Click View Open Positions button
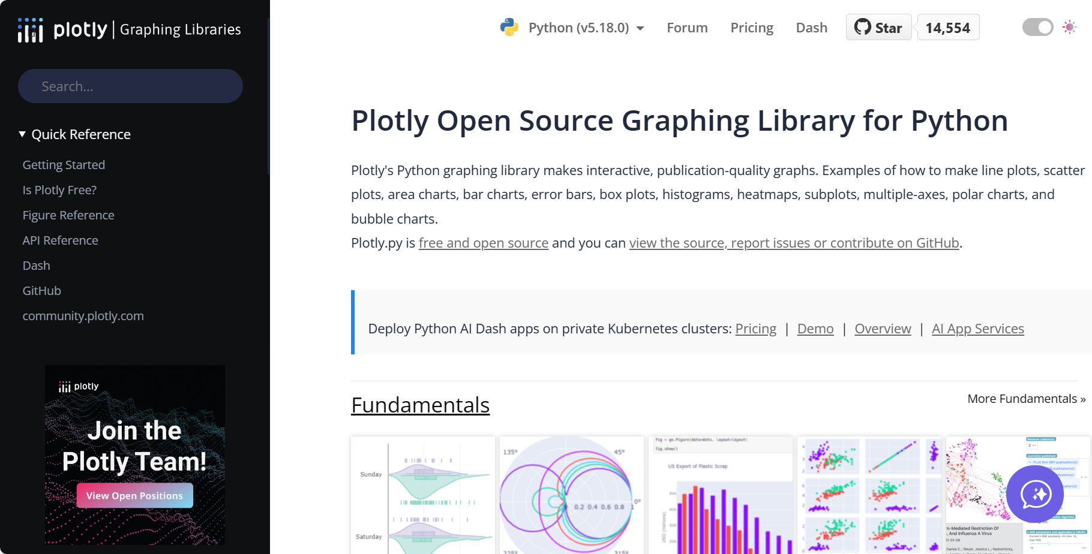Viewport: 1092px width, 554px height. [x=134, y=496]
